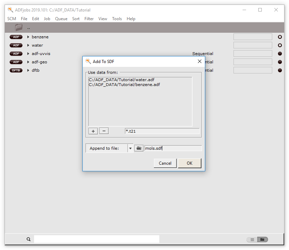This screenshot has height=250, width=289.
Task: Select water.adf entry in data list
Action: coord(121,80)
